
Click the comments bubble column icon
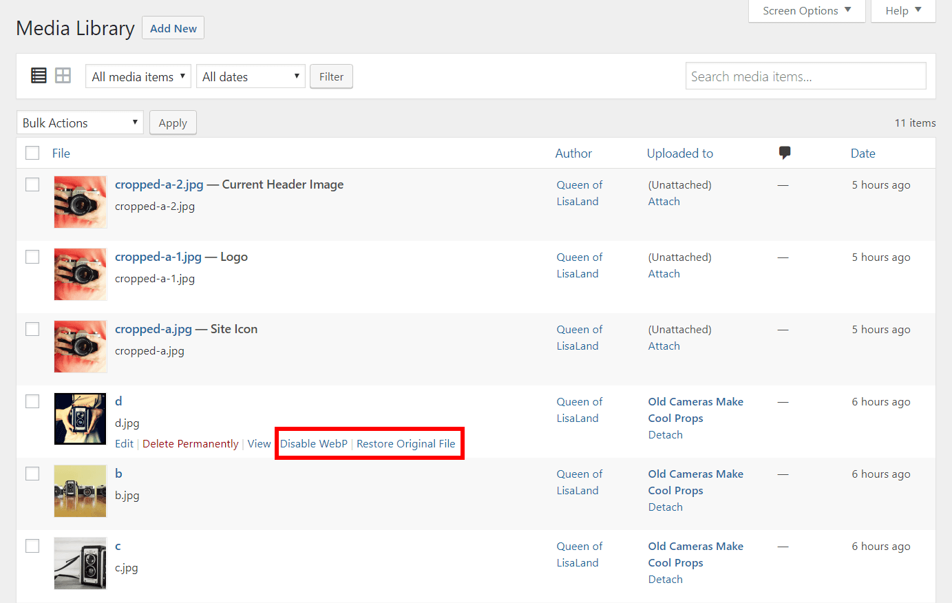pyautogui.click(x=784, y=153)
